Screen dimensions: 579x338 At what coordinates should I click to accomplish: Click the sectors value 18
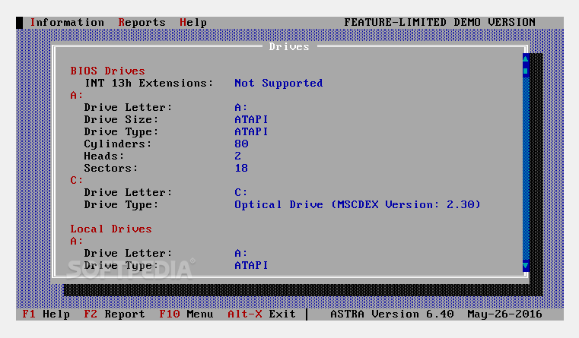pos(241,168)
